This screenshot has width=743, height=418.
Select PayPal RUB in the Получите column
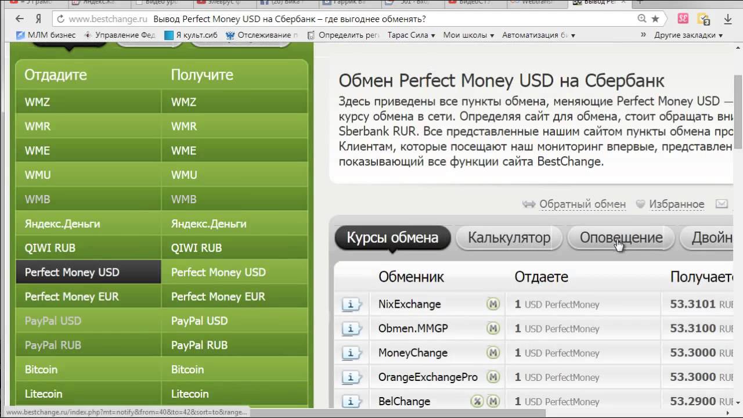(235, 345)
